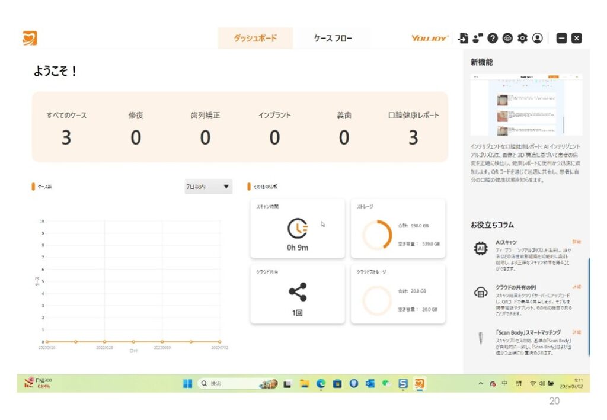Open the help question mark icon
The image size is (607, 420).
[x=493, y=38]
